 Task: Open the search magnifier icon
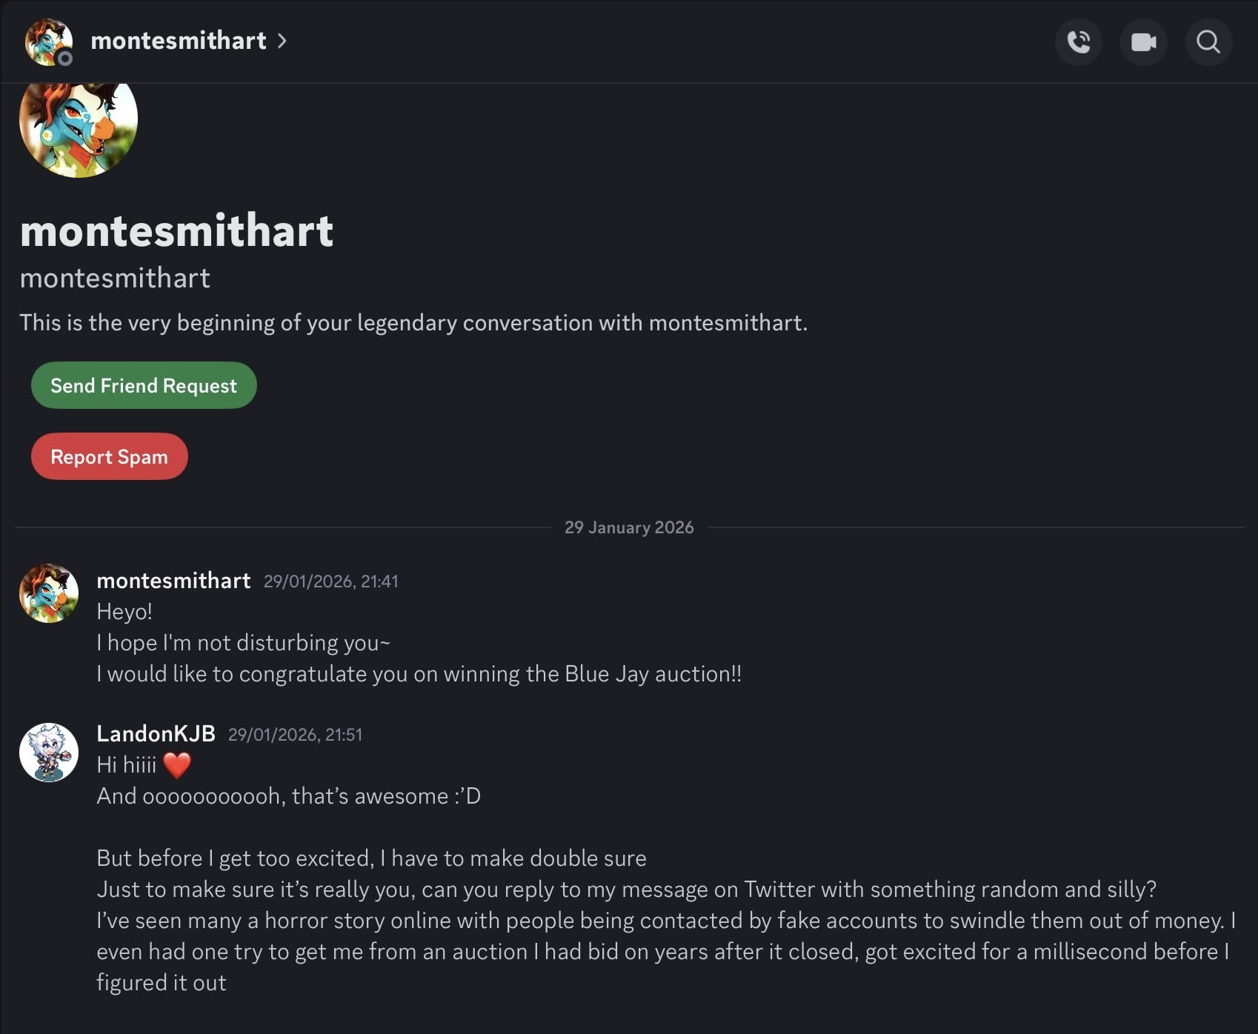click(1208, 41)
